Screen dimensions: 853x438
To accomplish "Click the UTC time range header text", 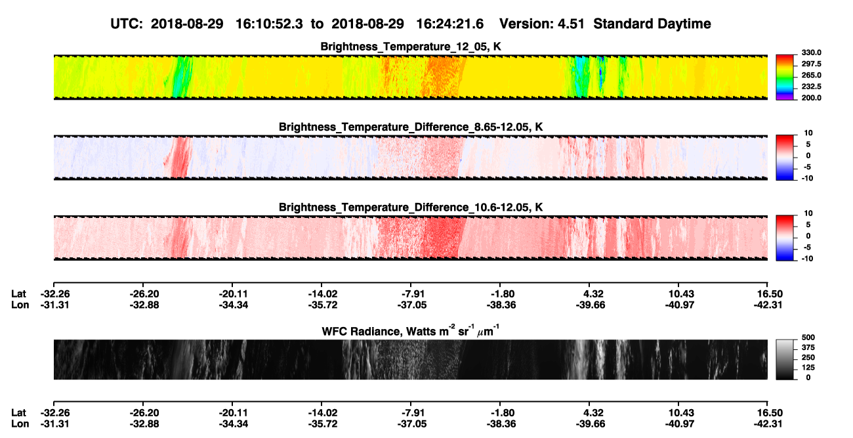I will click(299, 24).
